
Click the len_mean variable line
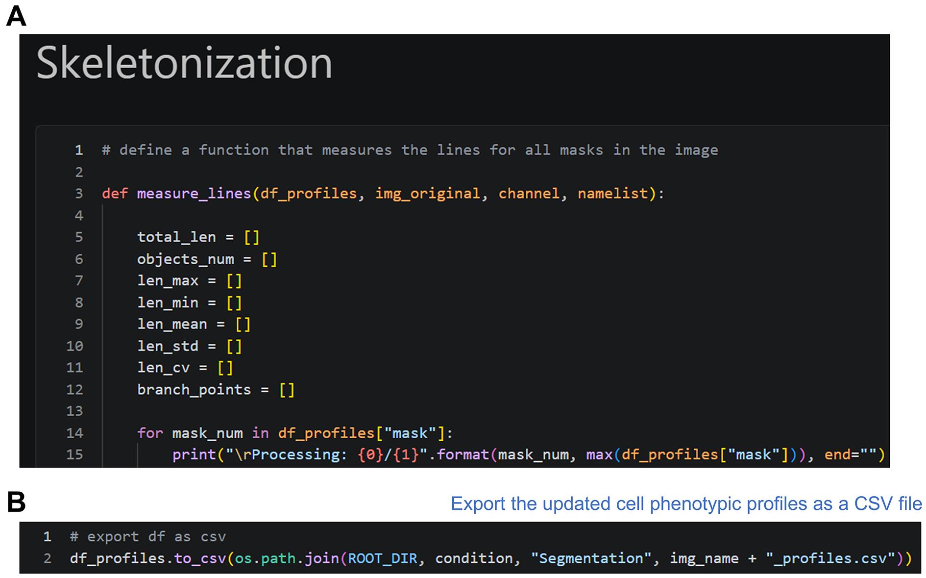pyautogui.click(x=194, y=324)
